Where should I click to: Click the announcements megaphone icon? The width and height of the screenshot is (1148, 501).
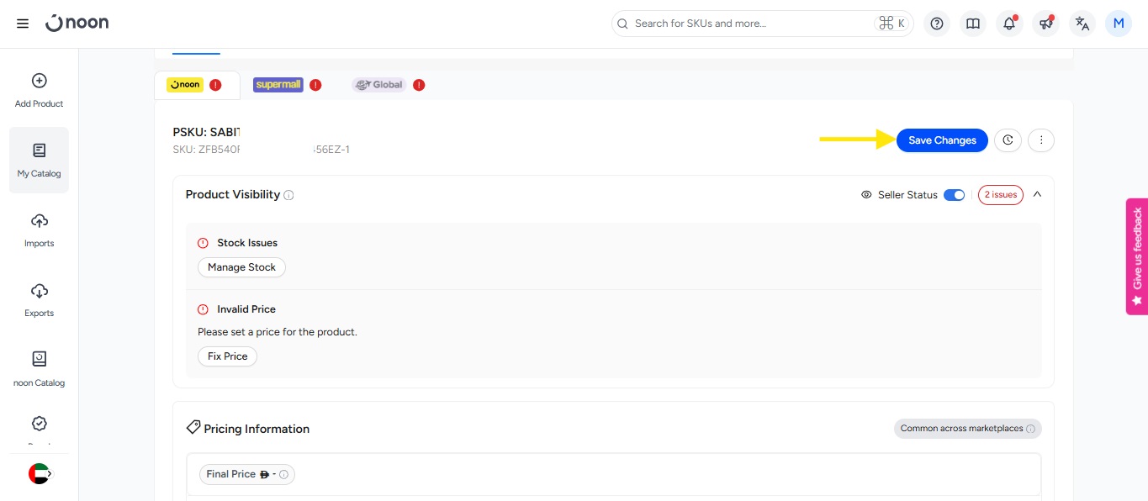coord(1045,24)
